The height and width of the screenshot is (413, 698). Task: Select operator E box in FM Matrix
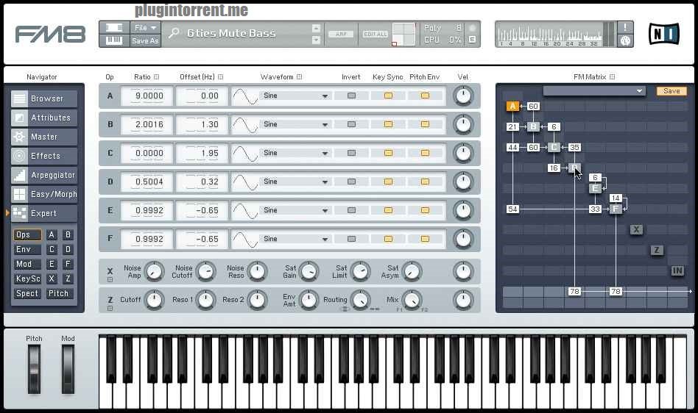click(595, 188)
